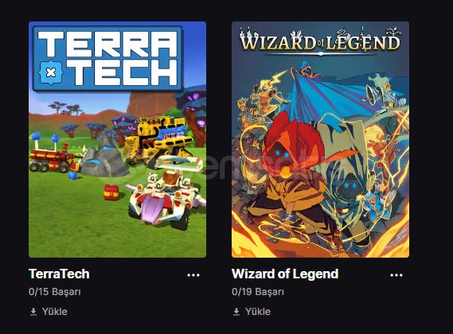Click the blue gear emblem in the TerraTech logo

(51, 72)
